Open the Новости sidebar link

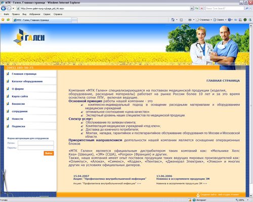coord(17,119)
